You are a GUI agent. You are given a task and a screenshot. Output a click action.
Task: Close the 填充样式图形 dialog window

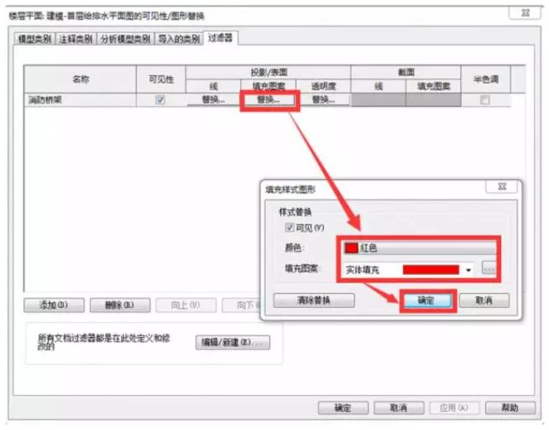pyautogui.click(x=502, y=186)
